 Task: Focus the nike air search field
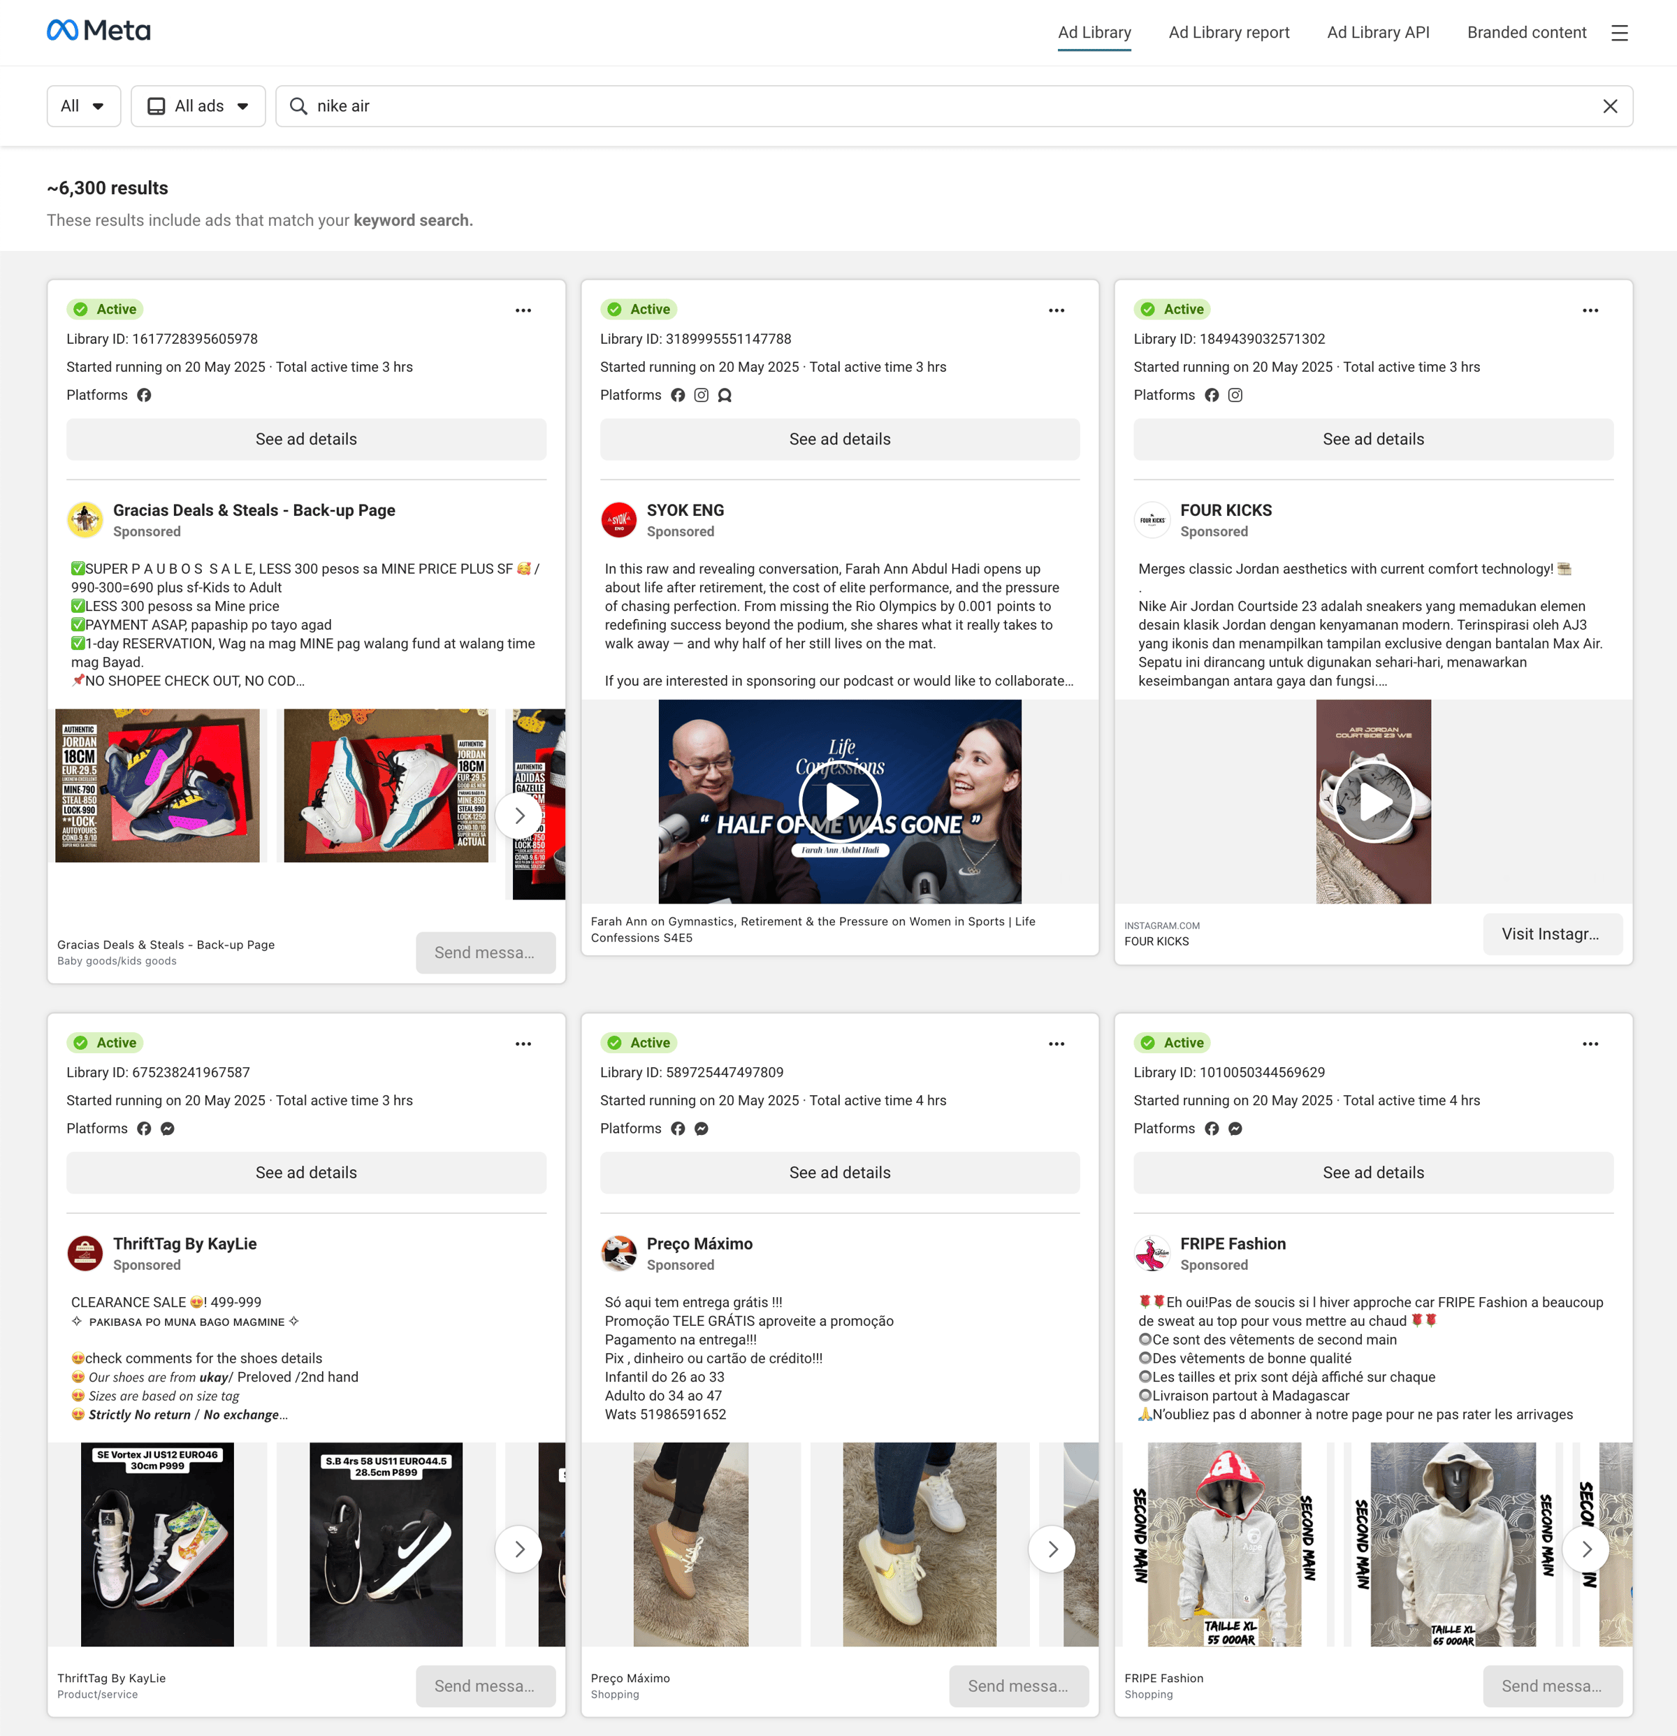954,106
